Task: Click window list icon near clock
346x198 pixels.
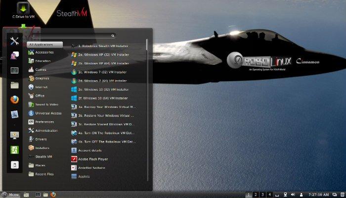Action: pos(334,195)
